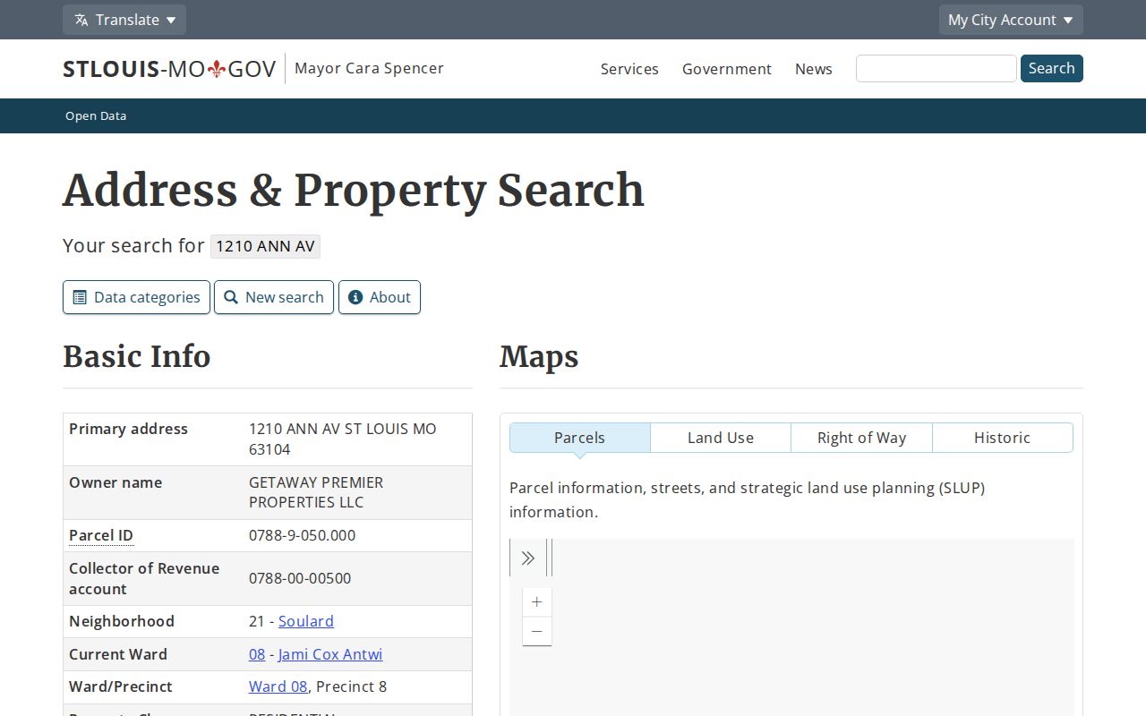This screenshot has width=1146, height=716.
Task: Switch to the Parcels map tab
Action: [580, 438]
